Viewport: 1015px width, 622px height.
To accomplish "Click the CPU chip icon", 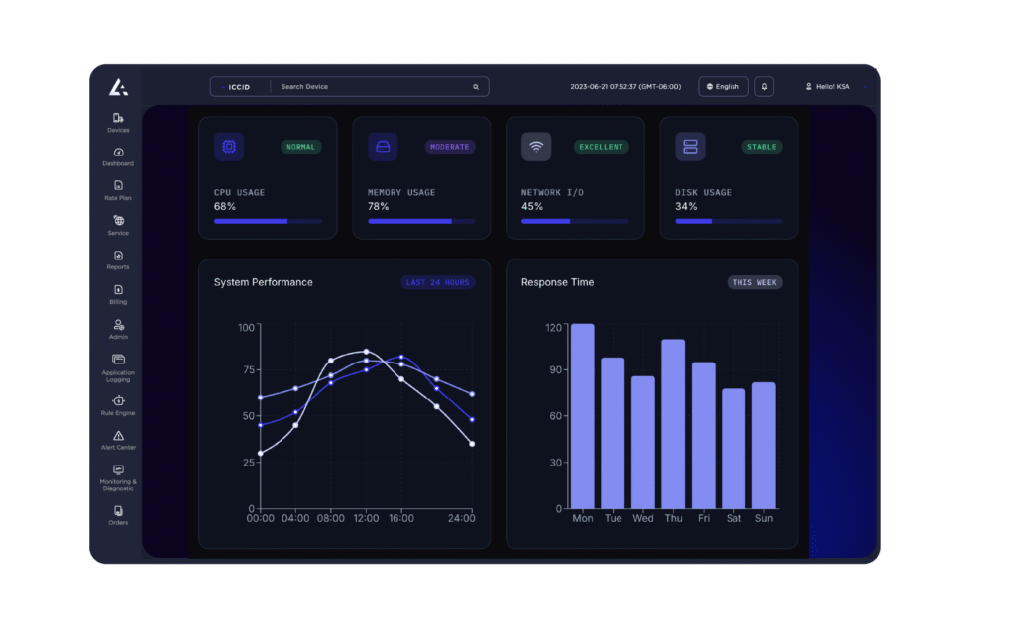I will (229, 147).
